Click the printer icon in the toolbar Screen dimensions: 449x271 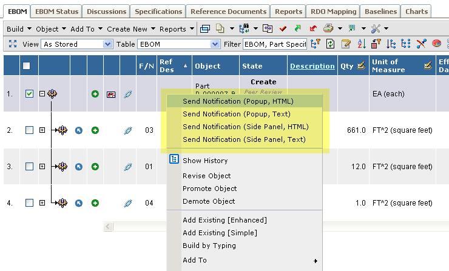[x=328, y=28]
